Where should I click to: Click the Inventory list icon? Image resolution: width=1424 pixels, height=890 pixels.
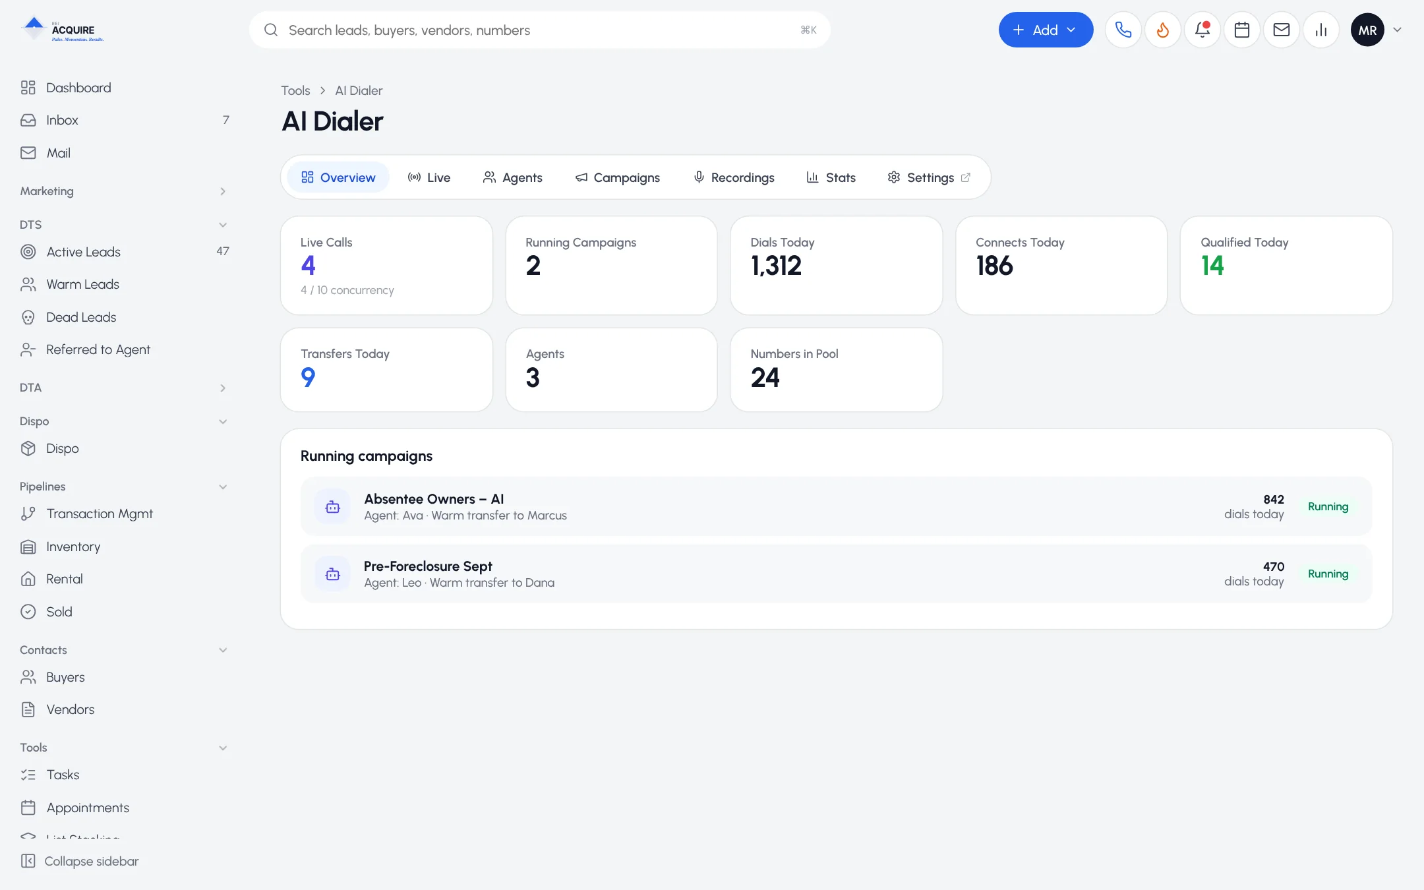pos(28,547)
